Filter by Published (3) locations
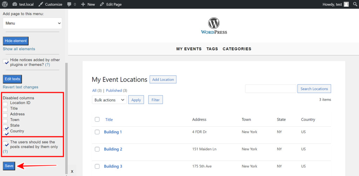Image resolution: width=359 pixels, height=176 pixels. click(x=116, y=90)
